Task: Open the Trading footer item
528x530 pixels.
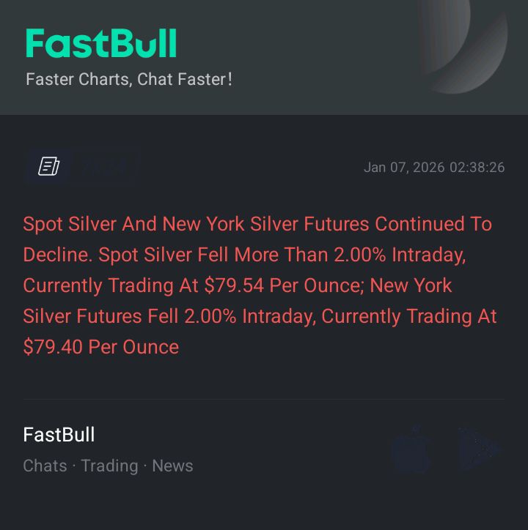Action: click(x=109, y=466)
